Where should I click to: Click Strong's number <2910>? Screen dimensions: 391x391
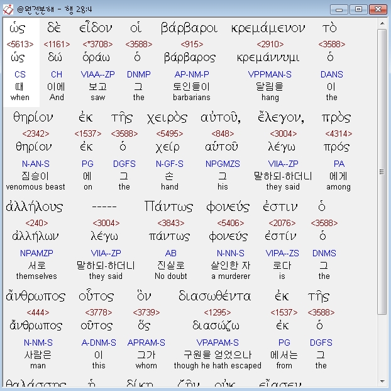point(270,45)
